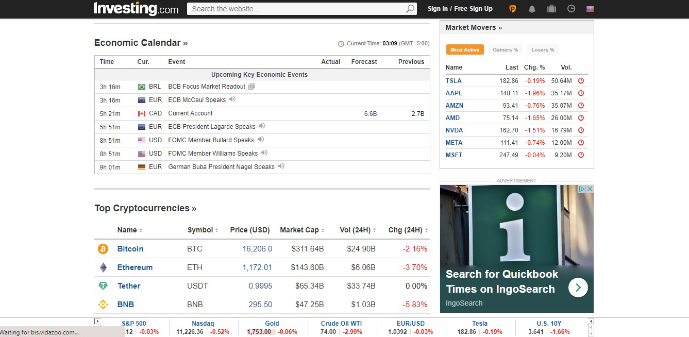Open the S&P 500 ticker in the bottom bar

click(x=134, y=324)
